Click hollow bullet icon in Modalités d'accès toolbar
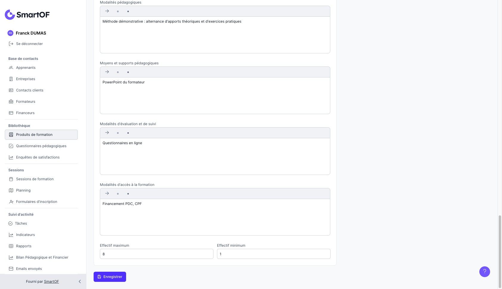This screenshot has width=502, height=289. 118,194
